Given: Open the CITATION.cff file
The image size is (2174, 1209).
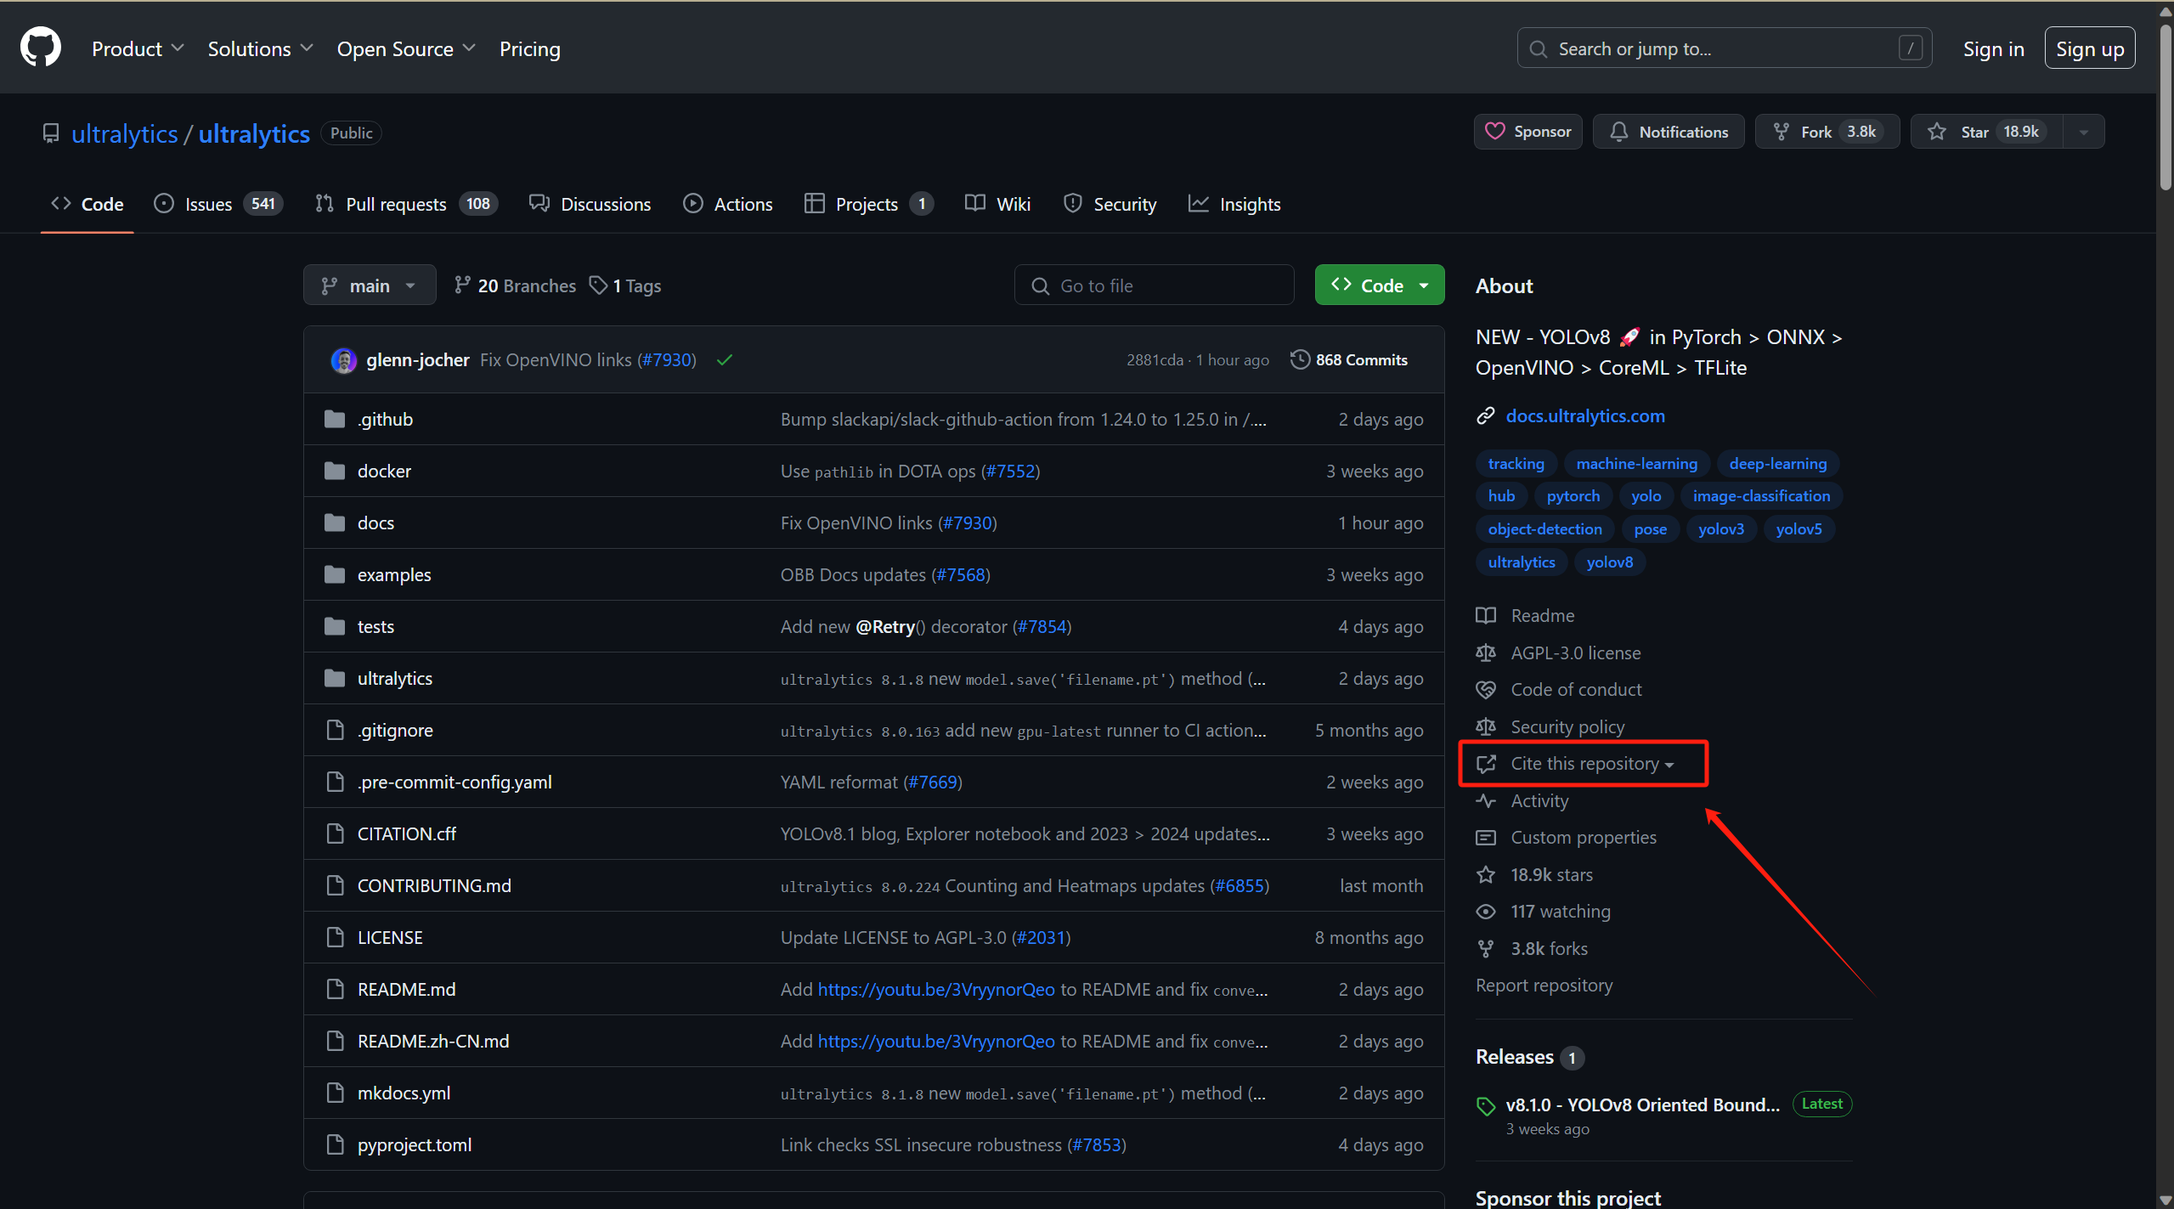Looking at the screenshot, I should click(407, 833).
